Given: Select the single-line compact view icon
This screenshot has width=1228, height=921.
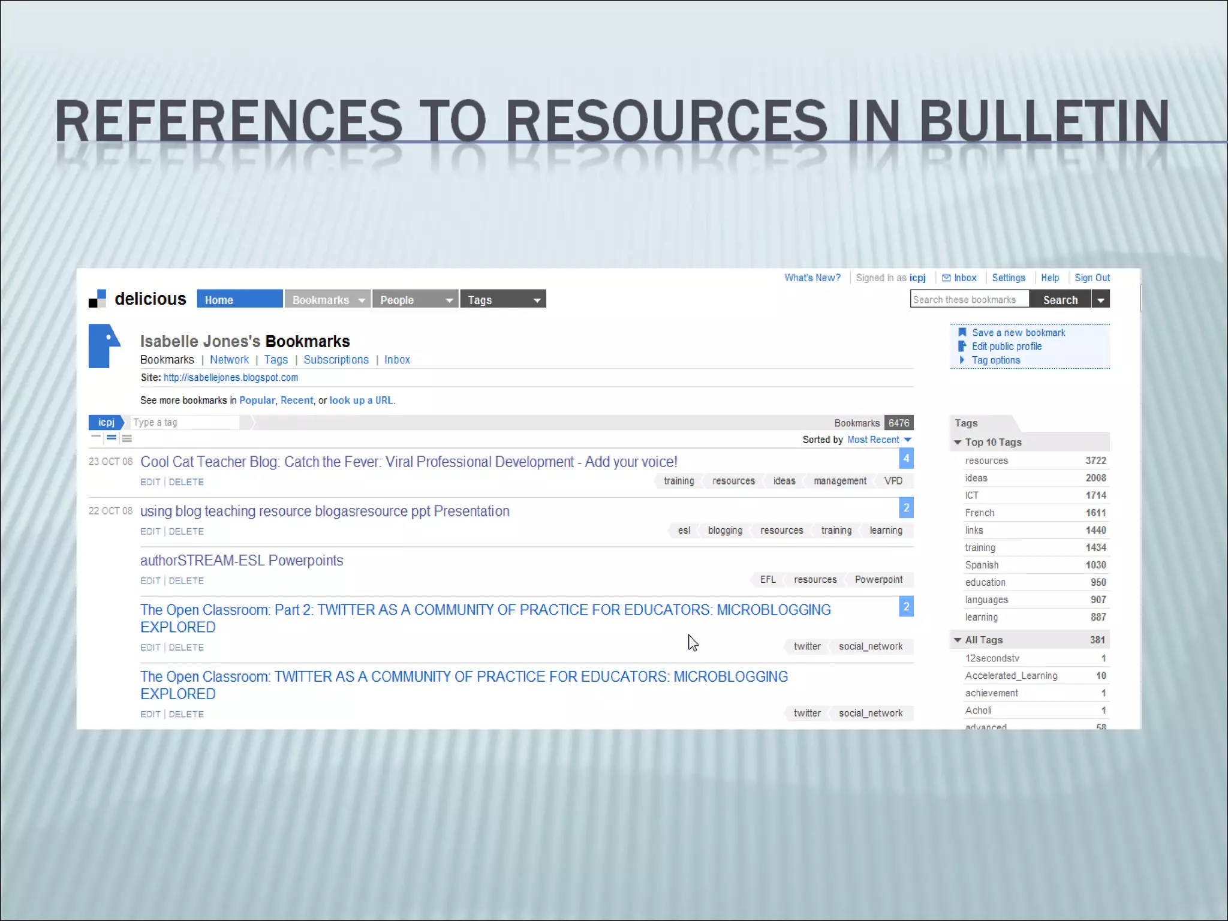Looking at the screenshot, I should pos(96,437).
